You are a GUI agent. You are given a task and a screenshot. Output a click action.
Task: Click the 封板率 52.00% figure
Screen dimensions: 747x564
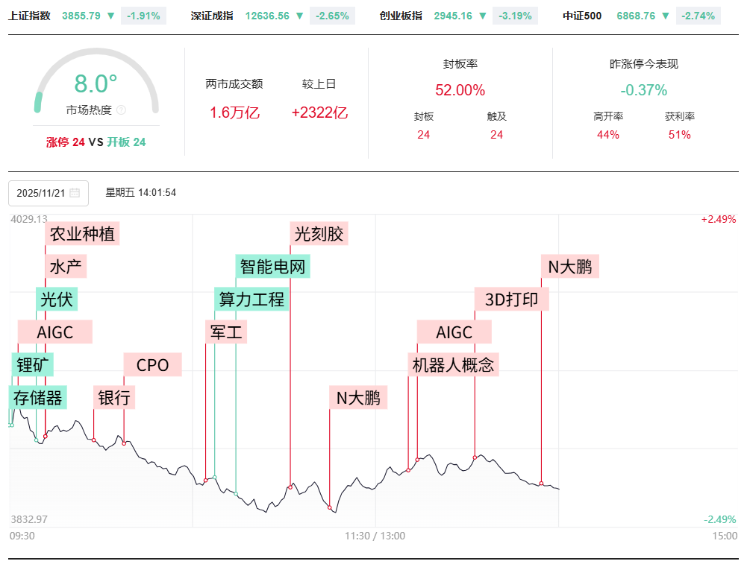(x=460, y=90)
